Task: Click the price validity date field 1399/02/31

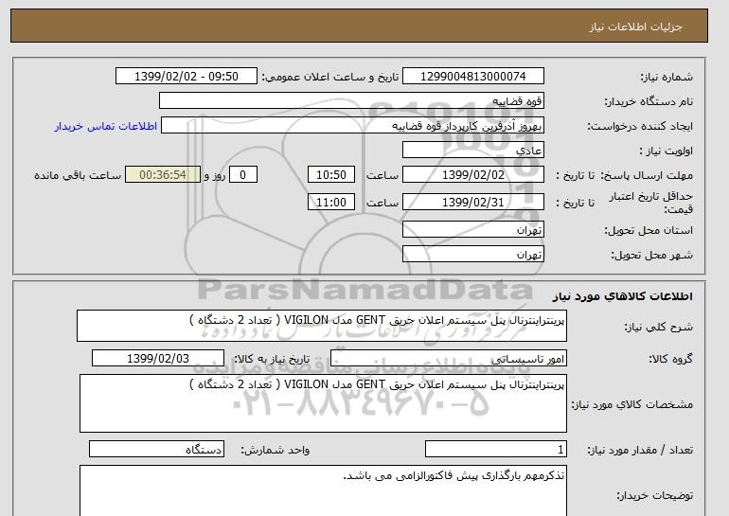Action: click(472, 203)
